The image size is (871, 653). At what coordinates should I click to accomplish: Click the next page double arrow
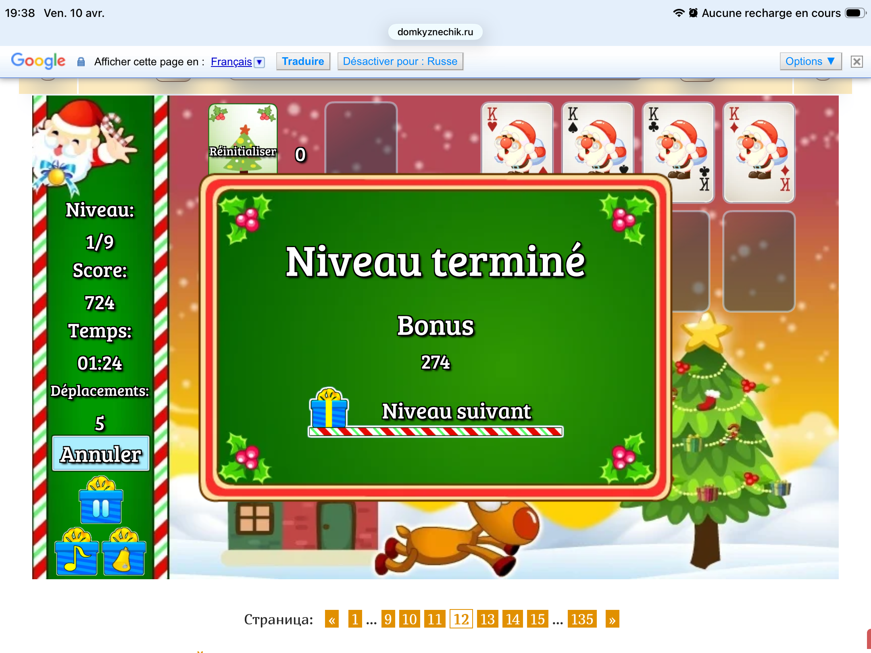click(x=612, y=619)
